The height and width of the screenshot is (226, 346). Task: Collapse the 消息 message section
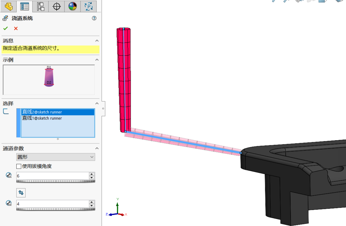click(x=97, y=41)
